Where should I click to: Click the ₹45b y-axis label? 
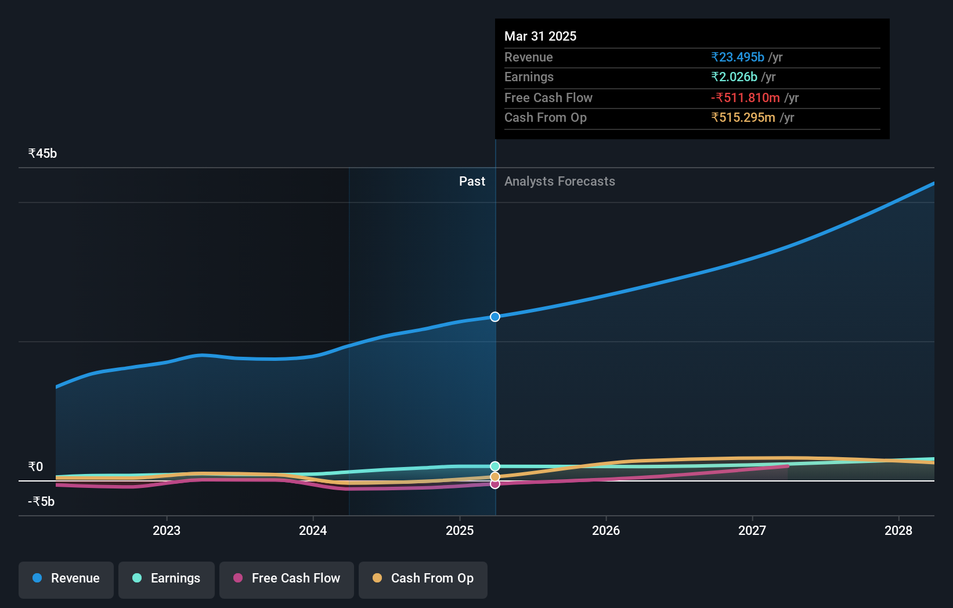(x=42, y=153)
